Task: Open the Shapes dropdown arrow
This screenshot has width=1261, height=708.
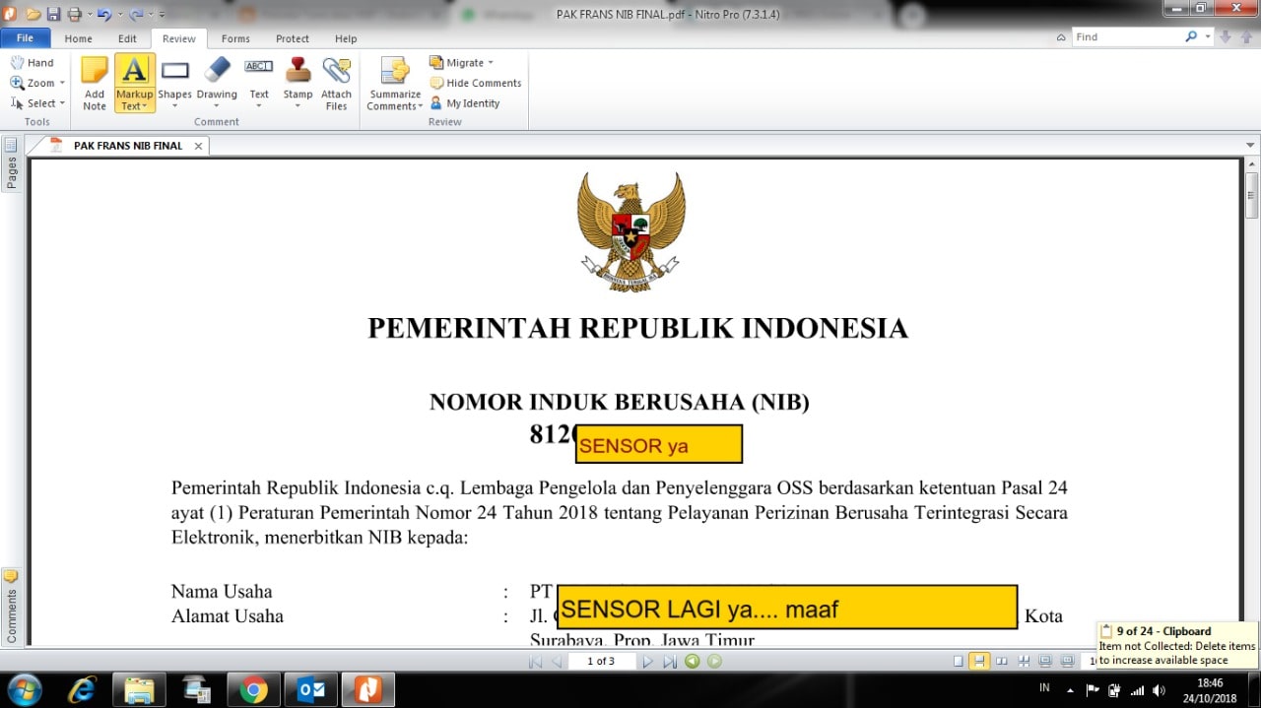Action: coord(175,106)
